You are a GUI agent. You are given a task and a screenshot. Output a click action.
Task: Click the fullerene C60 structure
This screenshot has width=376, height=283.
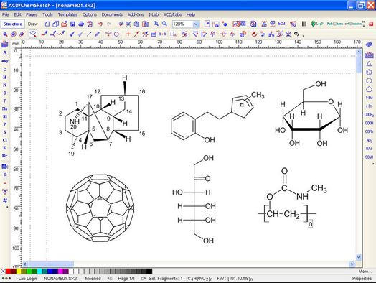click(x=100, y=208)
